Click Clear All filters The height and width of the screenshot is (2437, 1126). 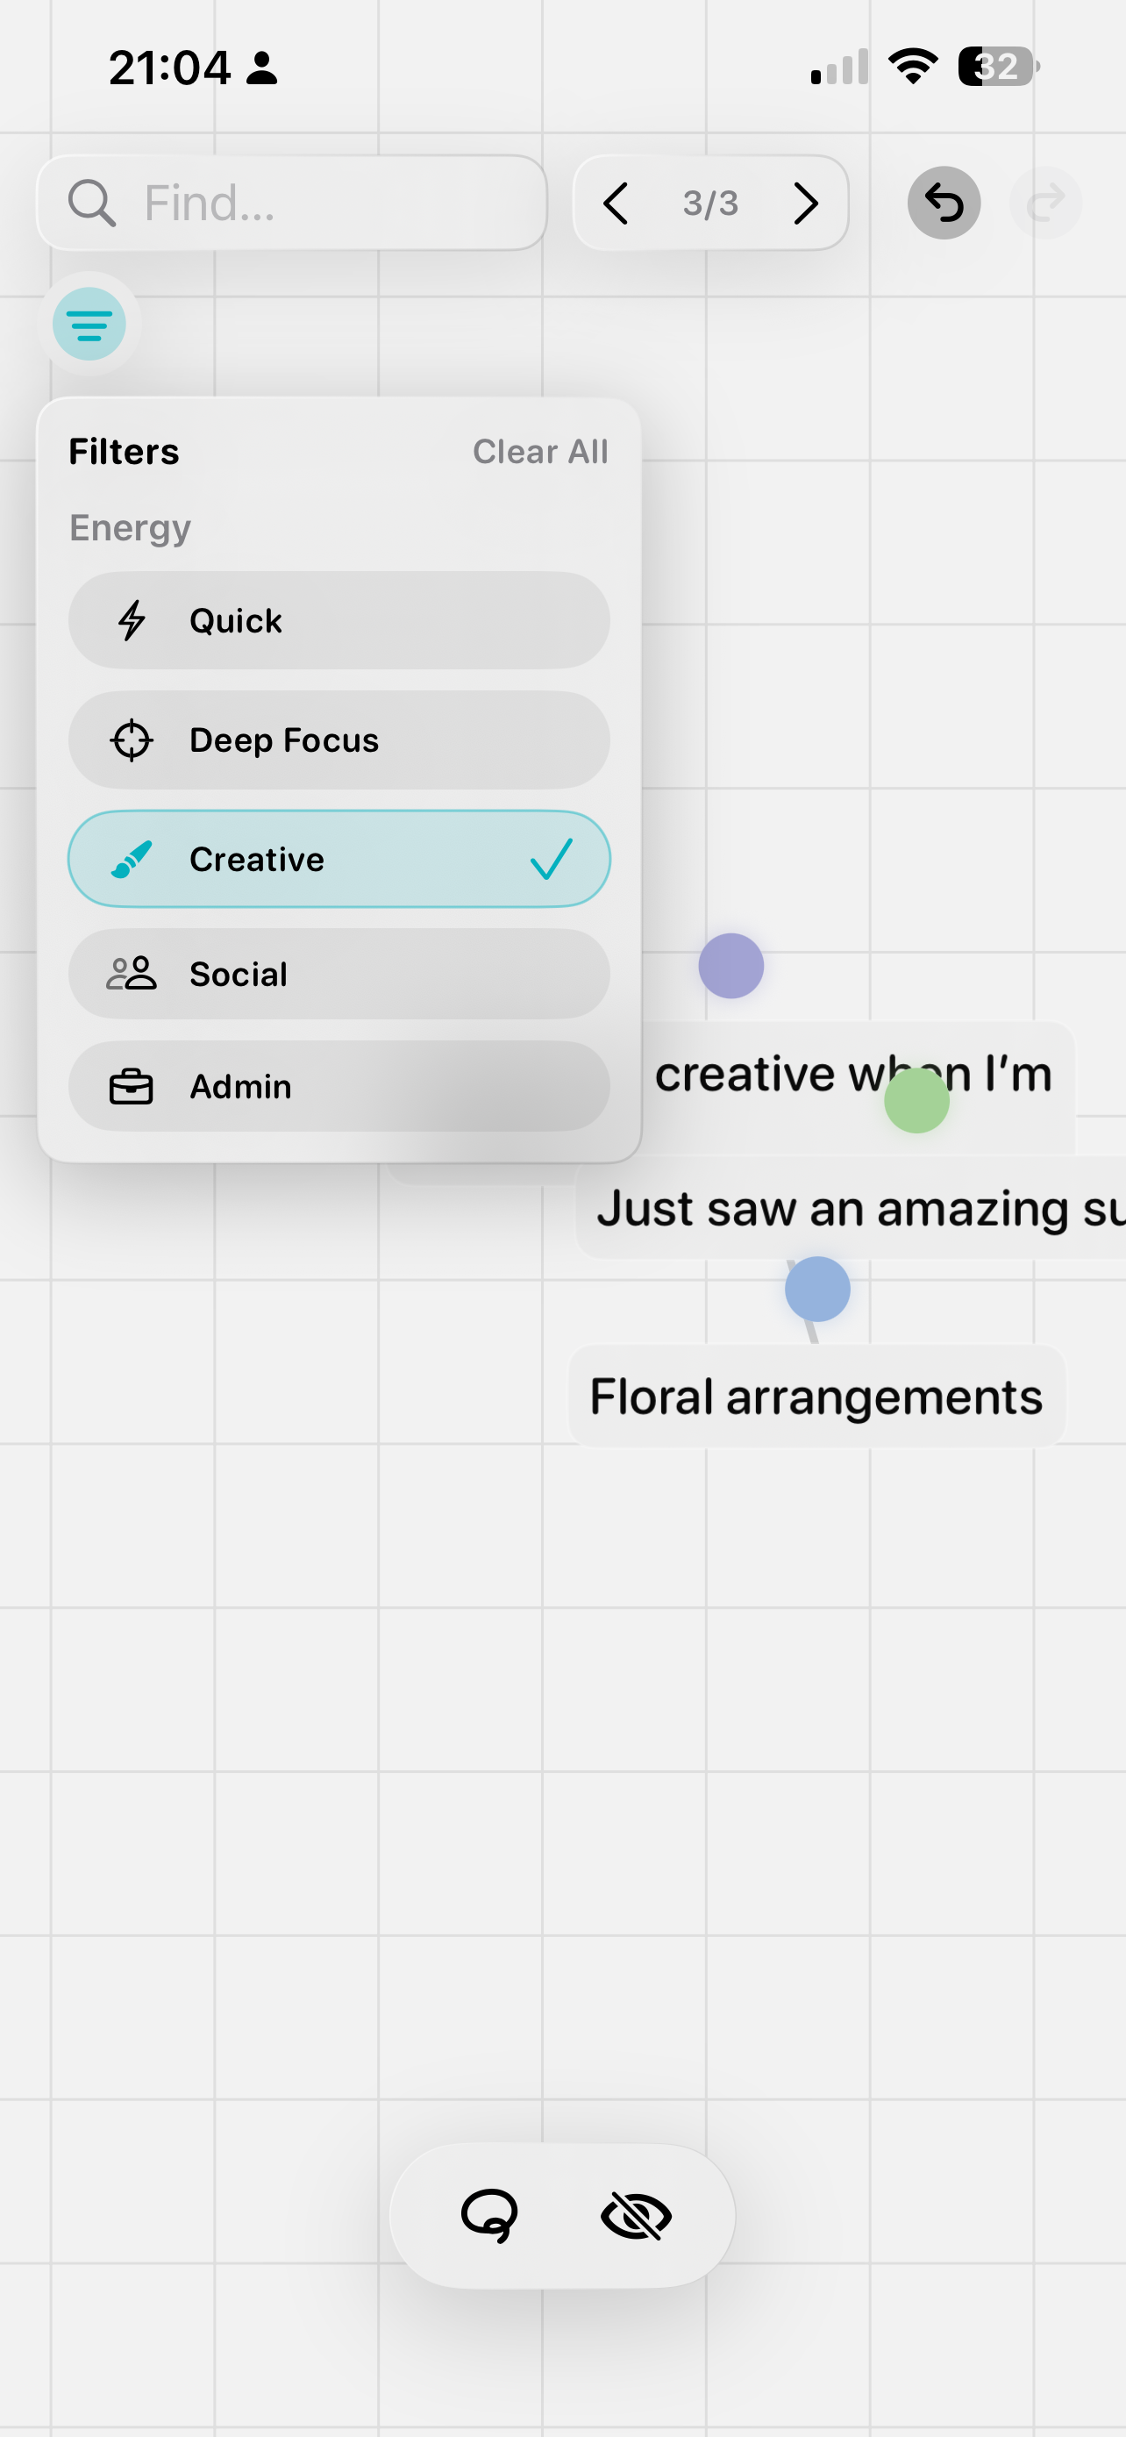[x=540, y=452]
